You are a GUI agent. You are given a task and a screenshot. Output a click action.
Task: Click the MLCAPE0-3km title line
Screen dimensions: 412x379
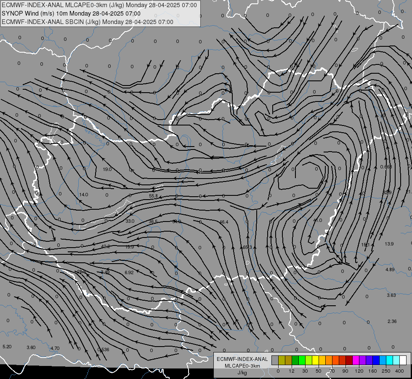tap(99, 5)
